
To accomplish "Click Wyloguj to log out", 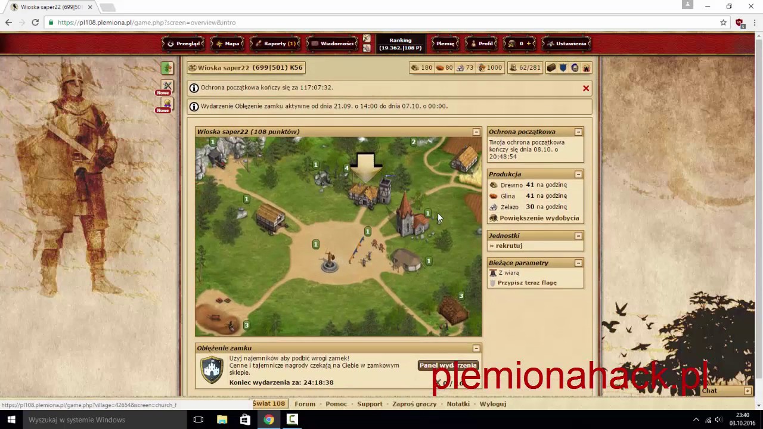I will coord(493,404).
